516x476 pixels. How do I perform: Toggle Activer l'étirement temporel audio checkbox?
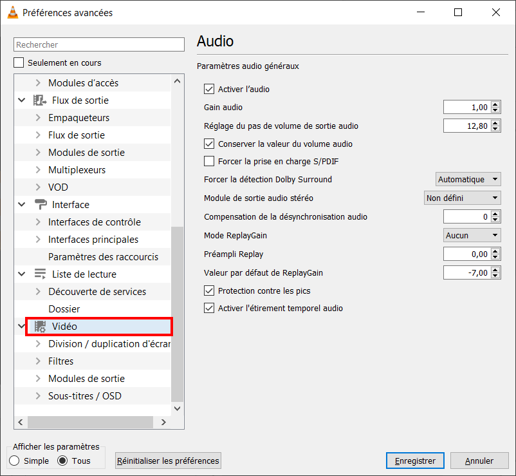pos(209,308)
